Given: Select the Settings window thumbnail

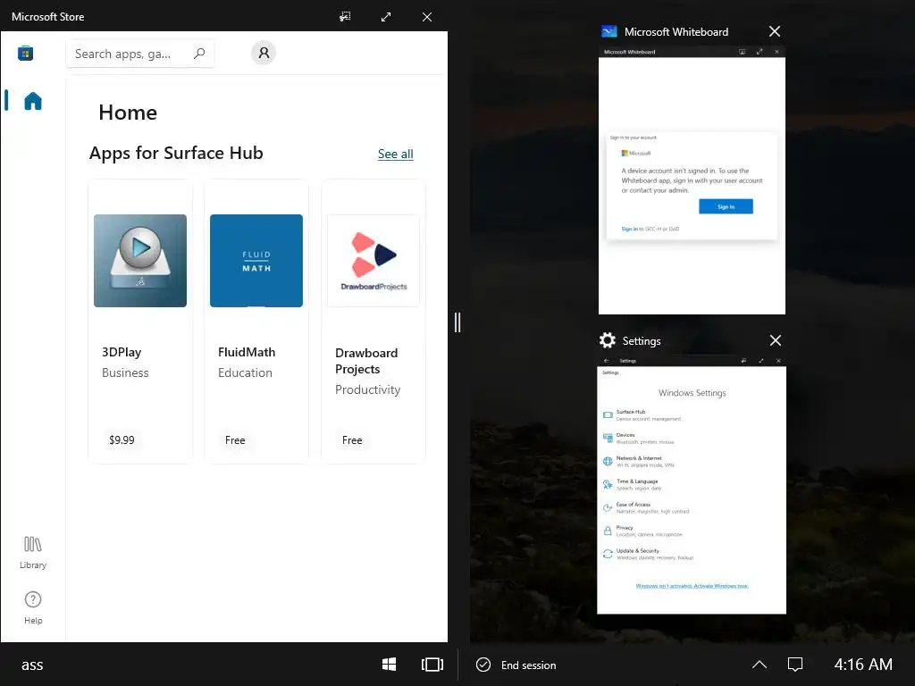Looking at the screenshot, I should (x=692, y=484).
